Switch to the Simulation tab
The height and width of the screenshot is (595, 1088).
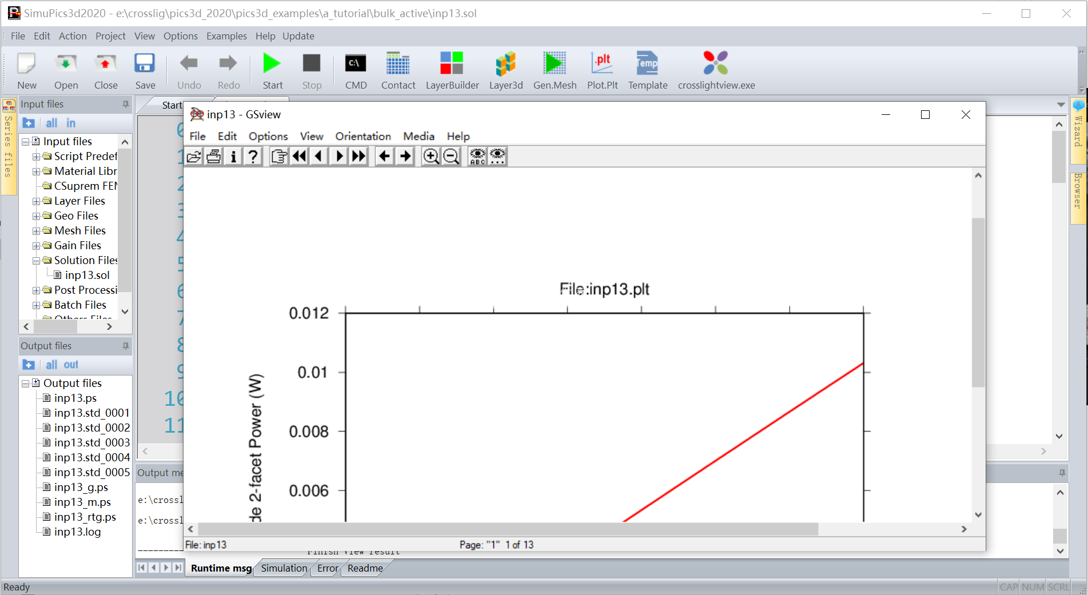tap(284, 568)
